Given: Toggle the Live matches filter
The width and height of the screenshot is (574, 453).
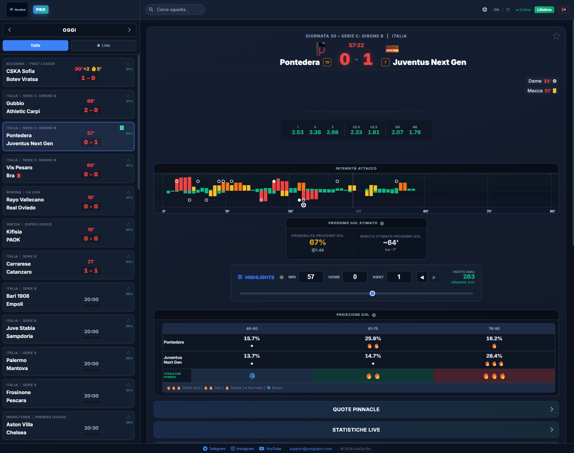Looking at the screenshot, I should [x=103, y=46].
